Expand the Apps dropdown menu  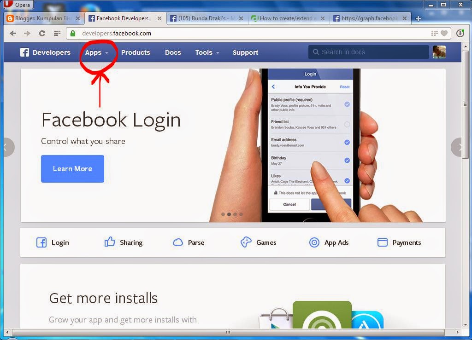(x=97, y=52)
